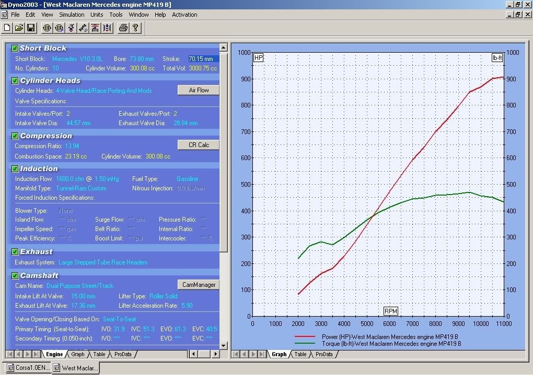Click engine panel scroll up arrow
This screenshot has width=533, height=375.
(223, 47)
